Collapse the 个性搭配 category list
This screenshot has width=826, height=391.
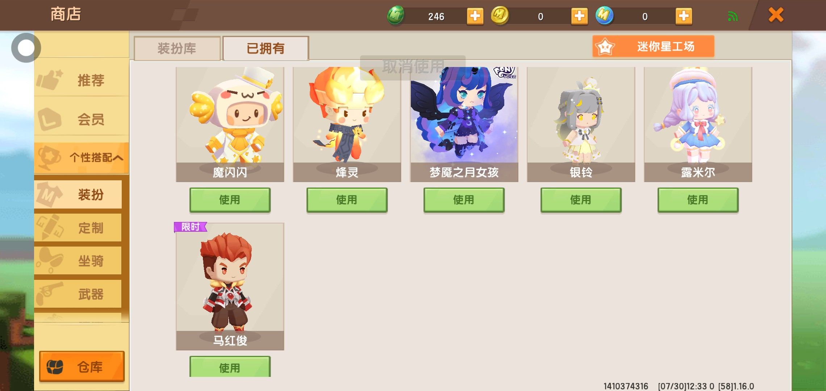82,157
